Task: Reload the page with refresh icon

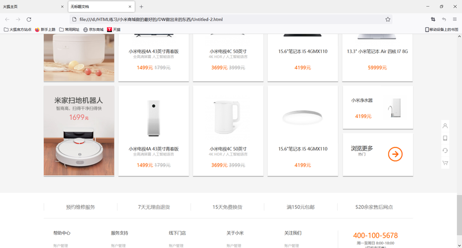Action: 29,20
